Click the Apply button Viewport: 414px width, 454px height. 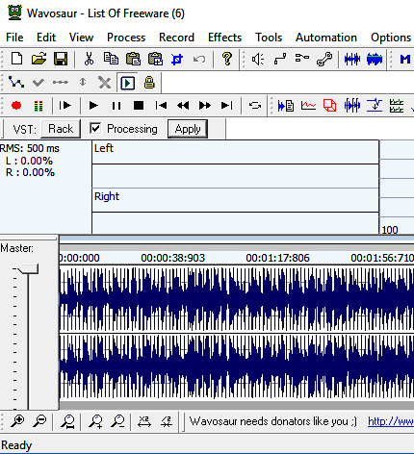point(188,129)
